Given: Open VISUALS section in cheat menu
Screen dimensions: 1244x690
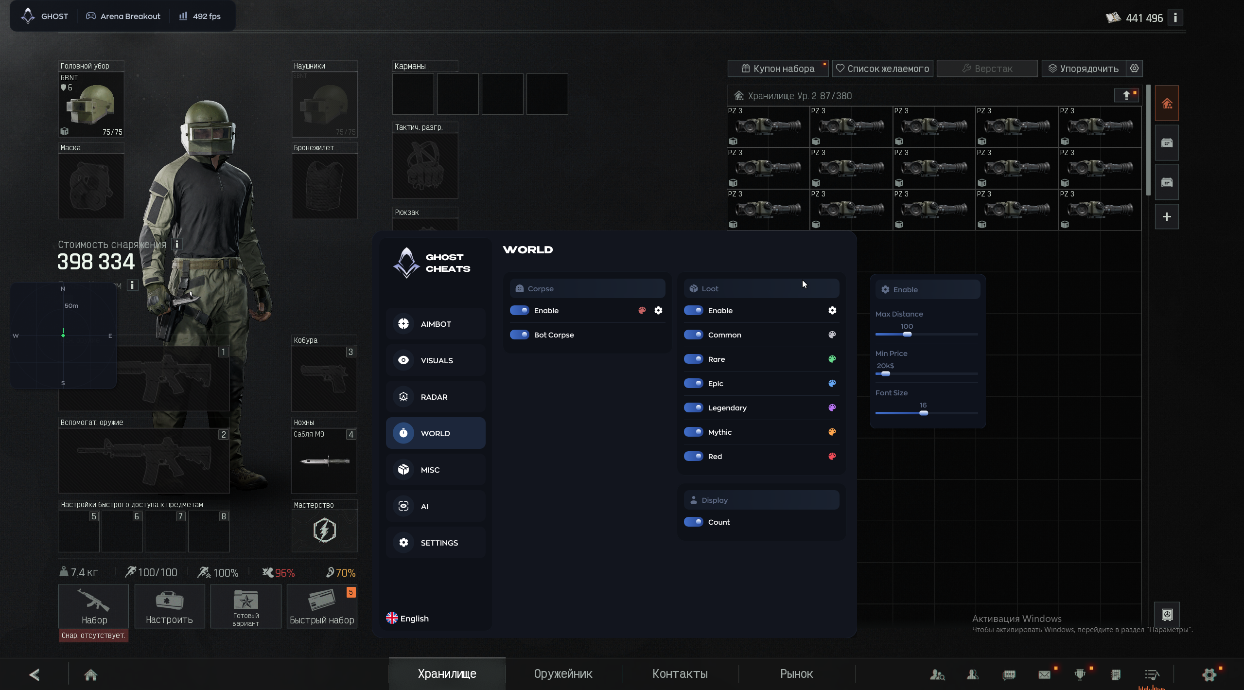Looking at the screenshot, I should (x=436, y=360).
